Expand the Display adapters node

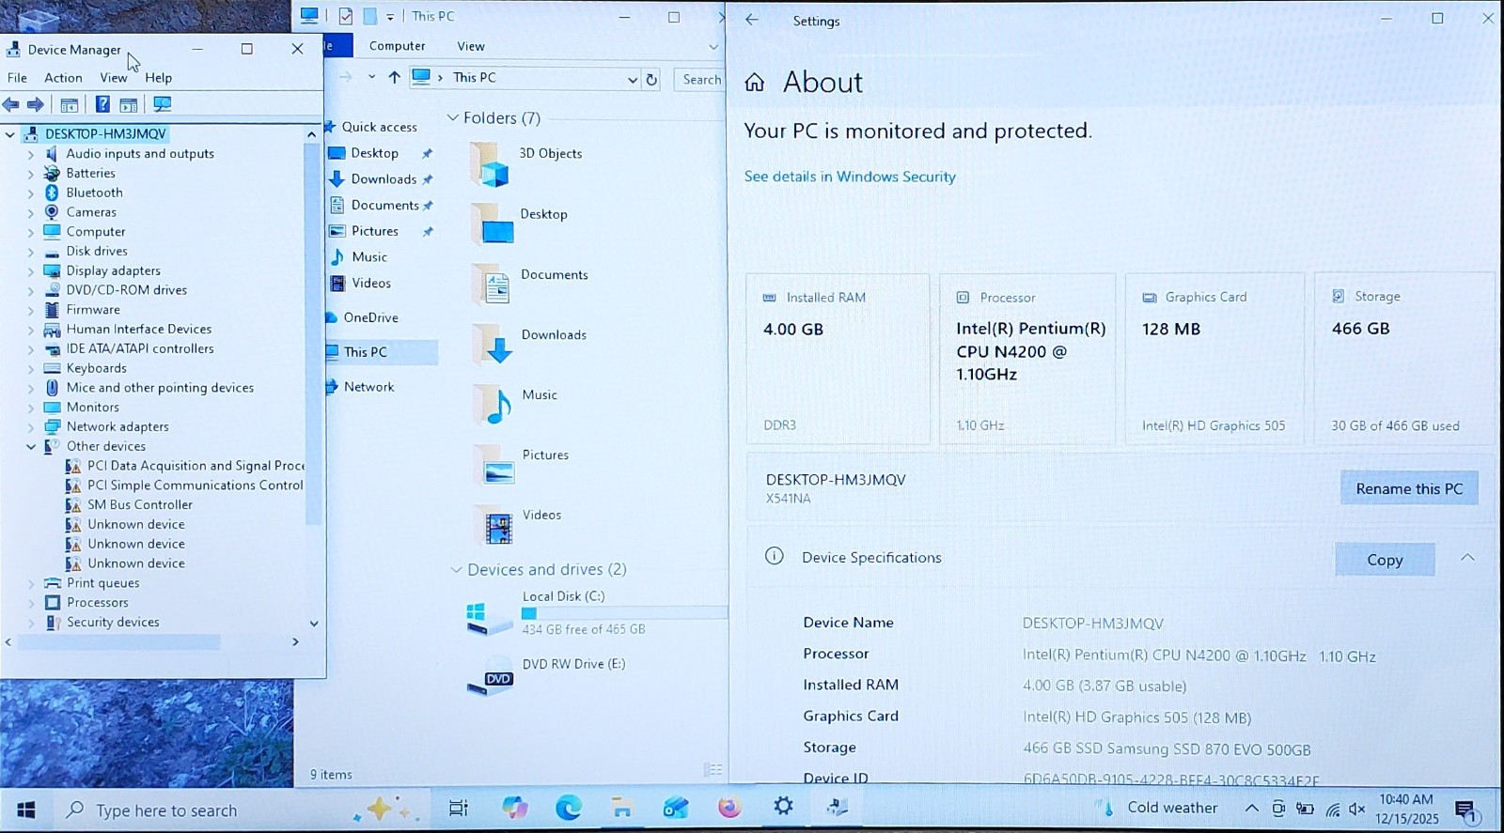coord(30,271)
